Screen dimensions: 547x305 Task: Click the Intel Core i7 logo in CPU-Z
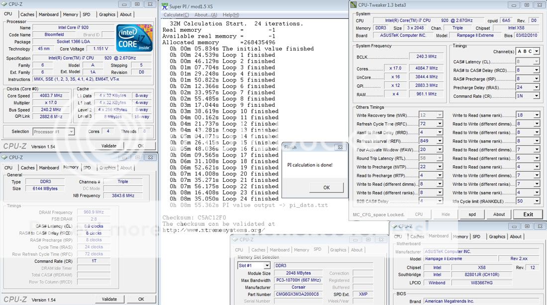tap(134, 38)
